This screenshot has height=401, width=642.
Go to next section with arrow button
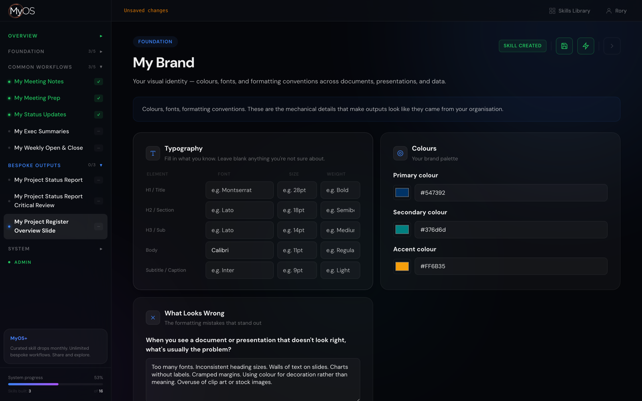[x=612, y=46]
